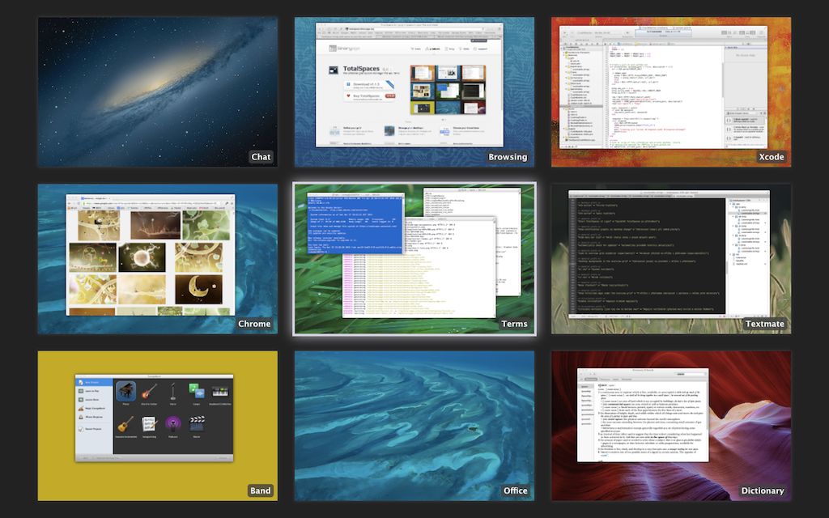Image resolution: width=829 pixels, height=518 pixels.
Task: Select New Project in the GarageBand sidebar
Action: (89, 382)
